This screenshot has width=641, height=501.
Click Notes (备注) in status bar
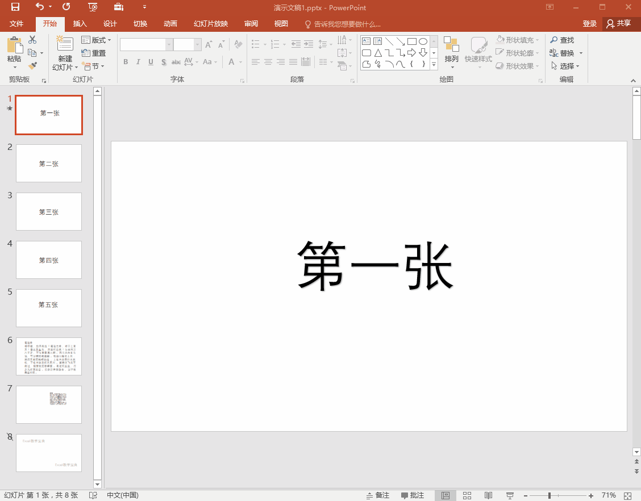click(x=378, y=495)
